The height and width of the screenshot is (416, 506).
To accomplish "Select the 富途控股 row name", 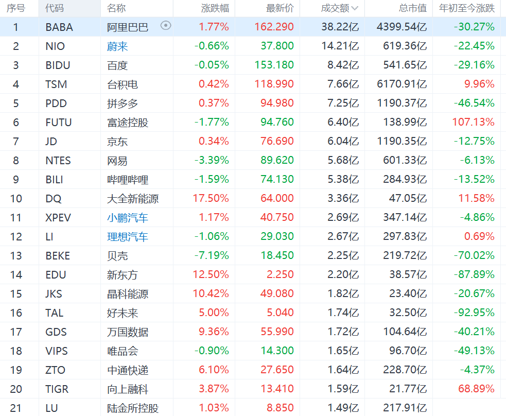I will [127, 123].
